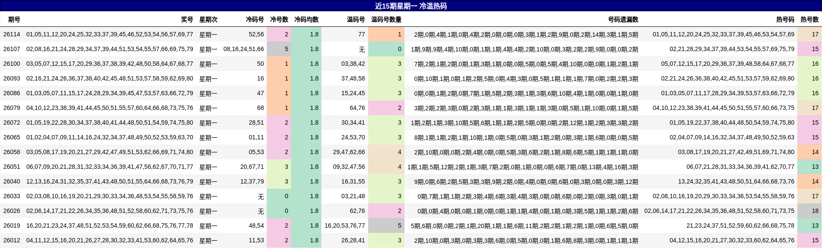The width and height of the screenshot is (822, 248).
Task: Click warm code cell 24,53,70
Action: point(353,137)
